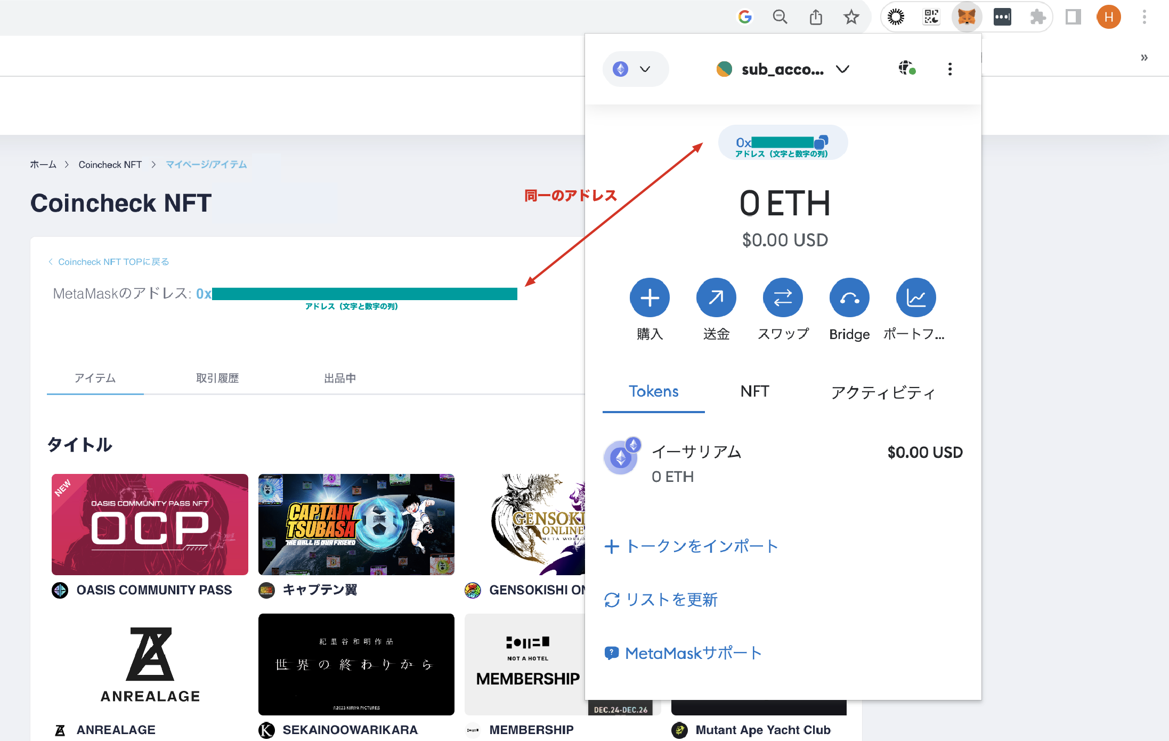Select the 取引履歴 tab
The width and height of the screenshot is (1169, 741).
pos(217,378)
